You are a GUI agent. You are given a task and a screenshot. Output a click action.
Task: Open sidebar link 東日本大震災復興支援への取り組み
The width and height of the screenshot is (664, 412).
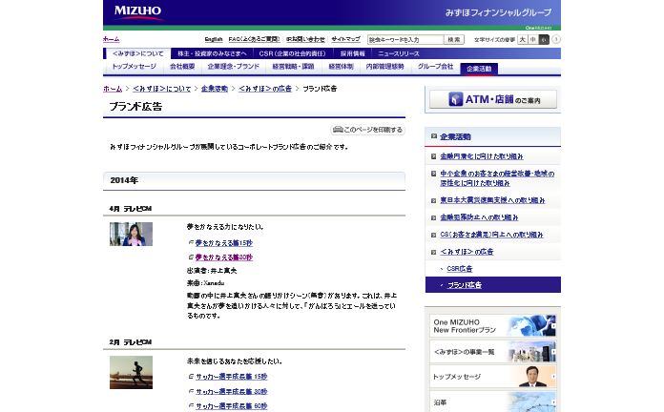[492, 200]
